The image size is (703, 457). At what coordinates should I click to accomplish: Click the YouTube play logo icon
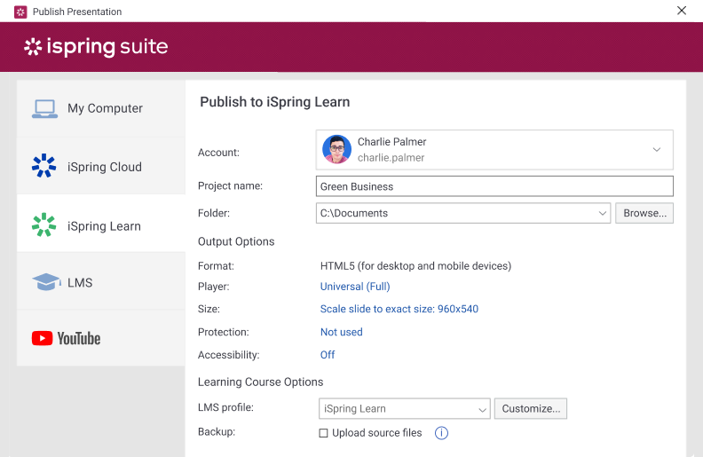tap(42, 338)
